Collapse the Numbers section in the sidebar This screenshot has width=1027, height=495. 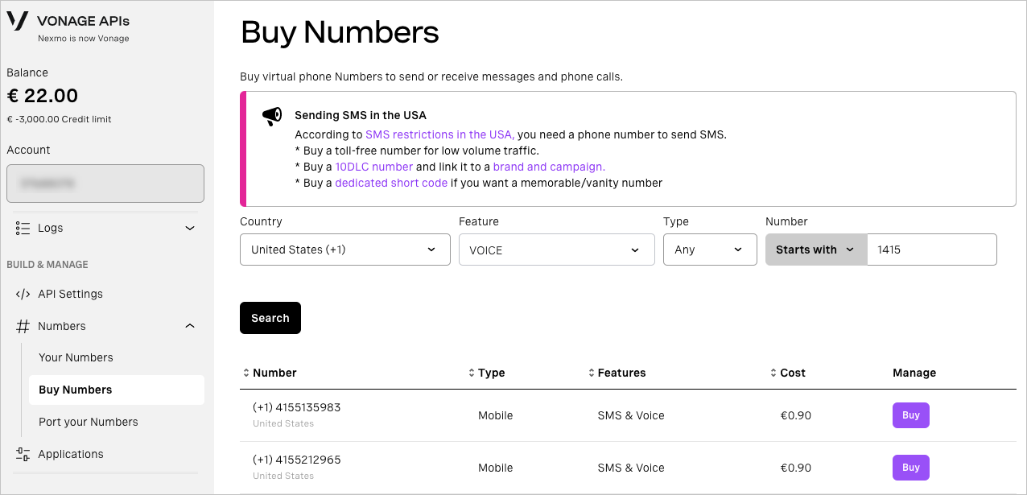coord(190,325)
